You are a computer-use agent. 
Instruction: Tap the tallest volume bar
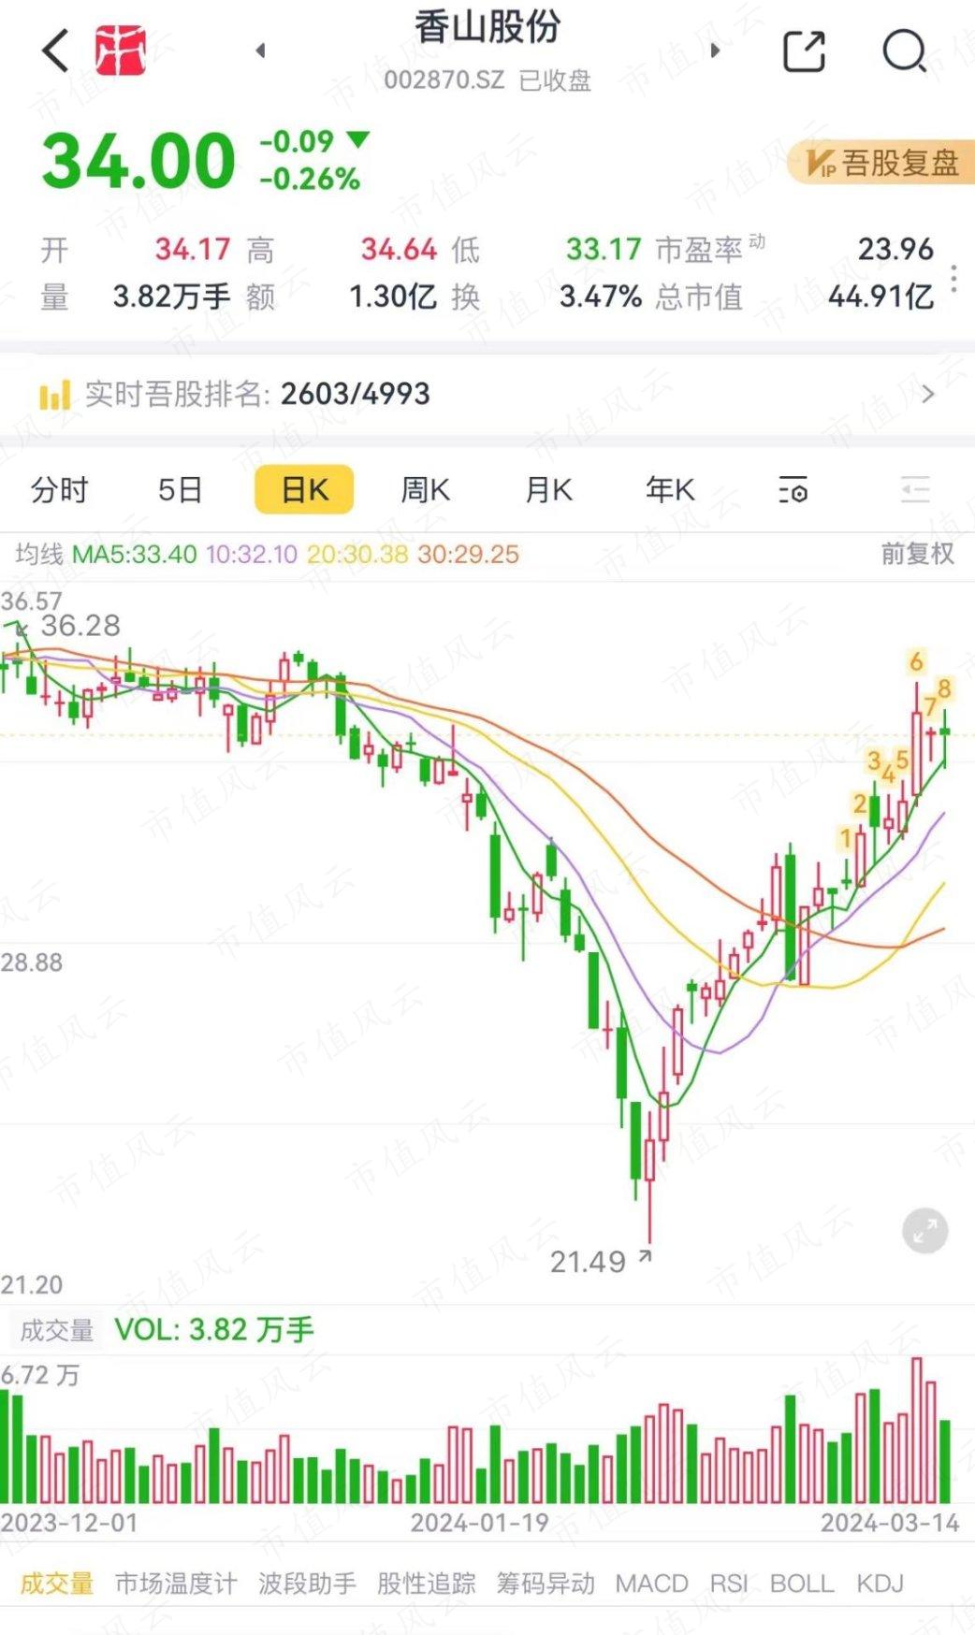point(917,1430)
